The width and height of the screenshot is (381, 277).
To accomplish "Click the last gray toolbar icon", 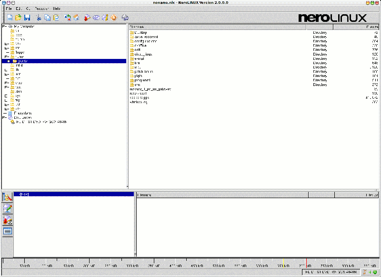I will (125, 18).
